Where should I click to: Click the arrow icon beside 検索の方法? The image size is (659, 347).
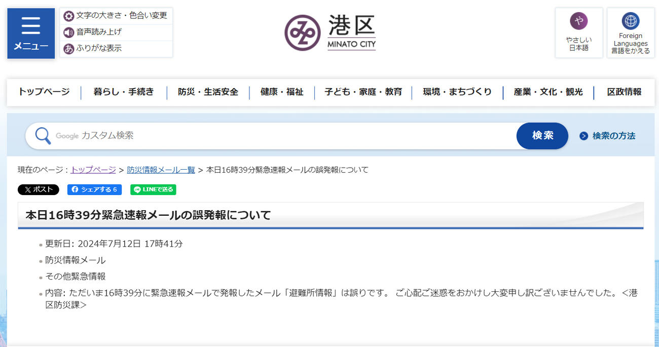[583, 136]
